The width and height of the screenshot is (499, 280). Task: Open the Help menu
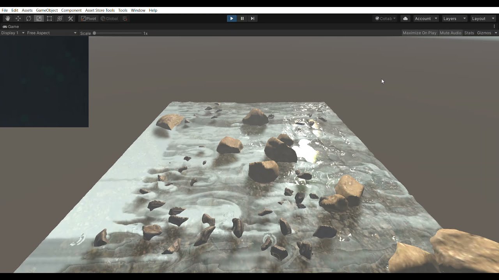(153, 10)
